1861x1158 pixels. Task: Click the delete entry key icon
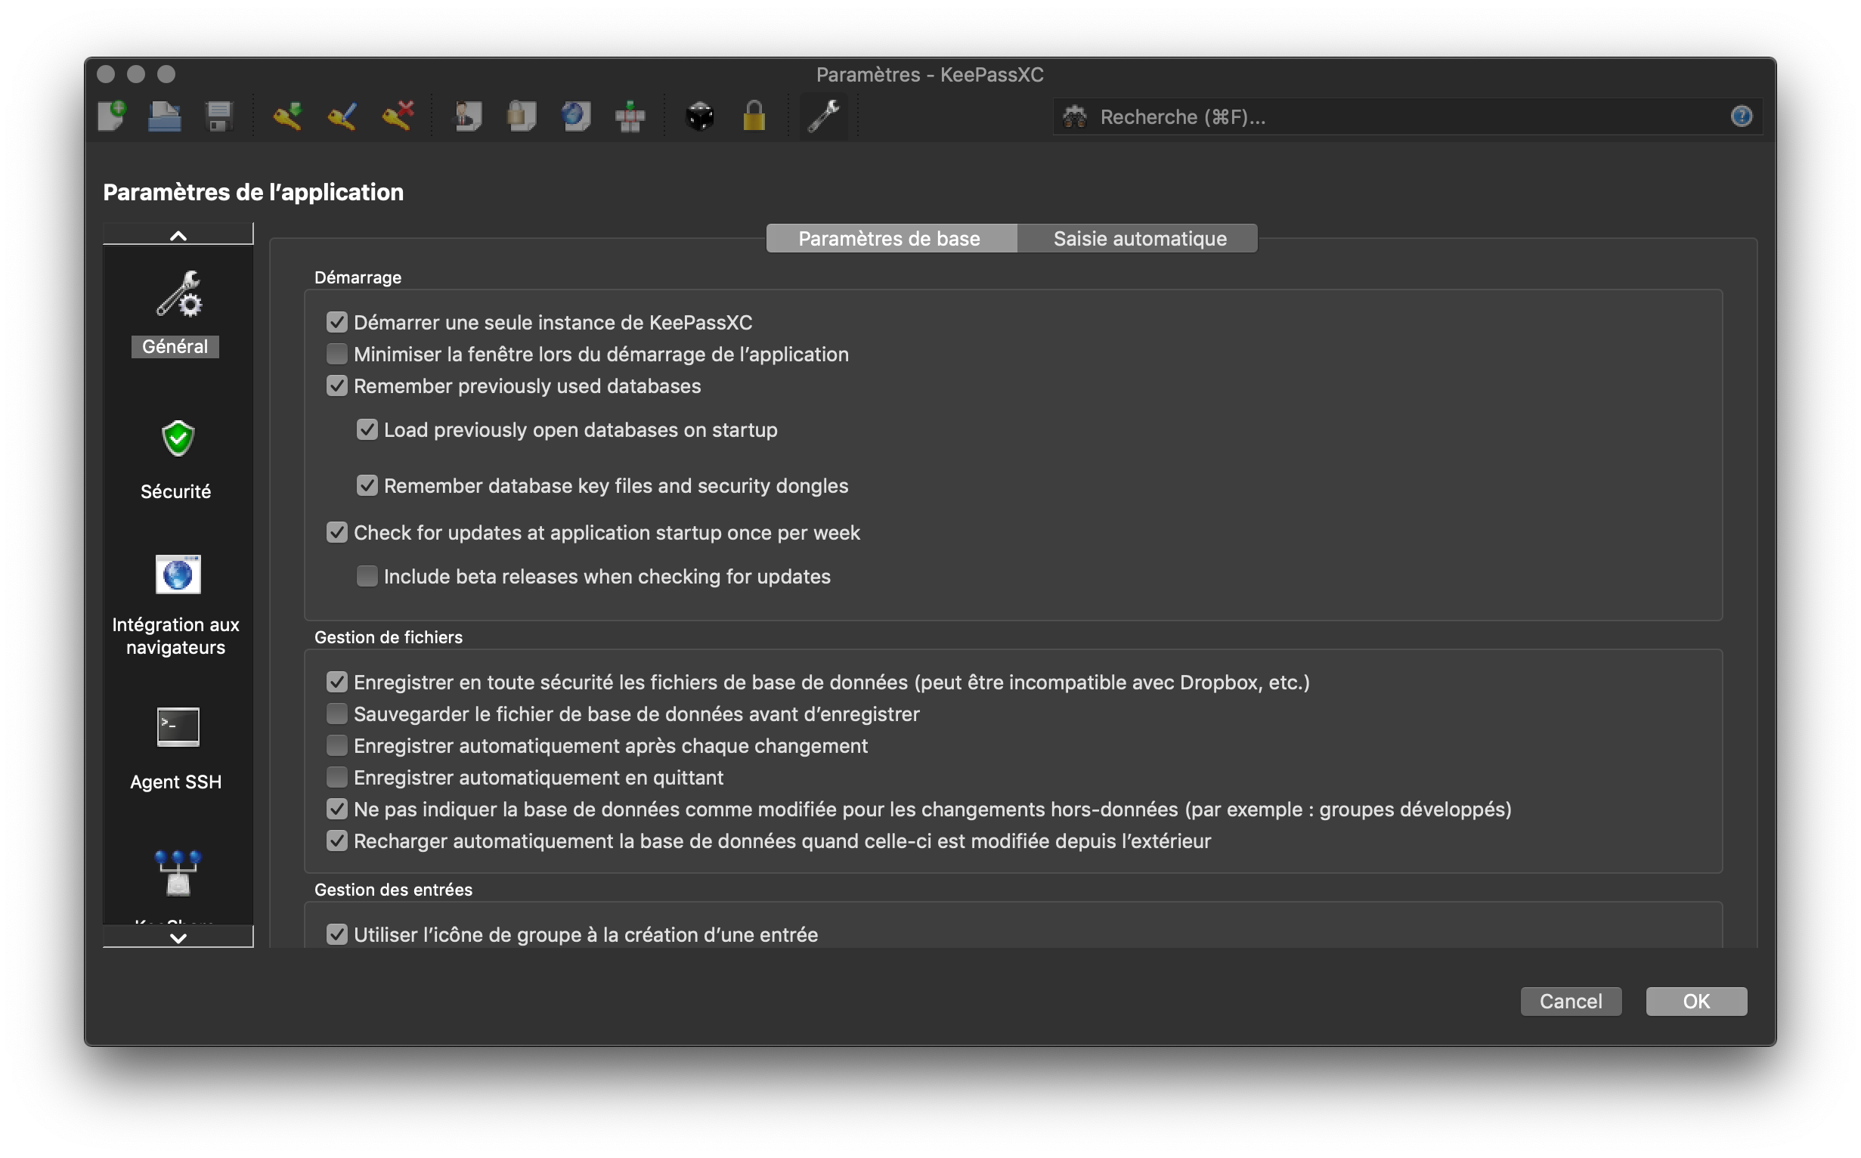398,116
